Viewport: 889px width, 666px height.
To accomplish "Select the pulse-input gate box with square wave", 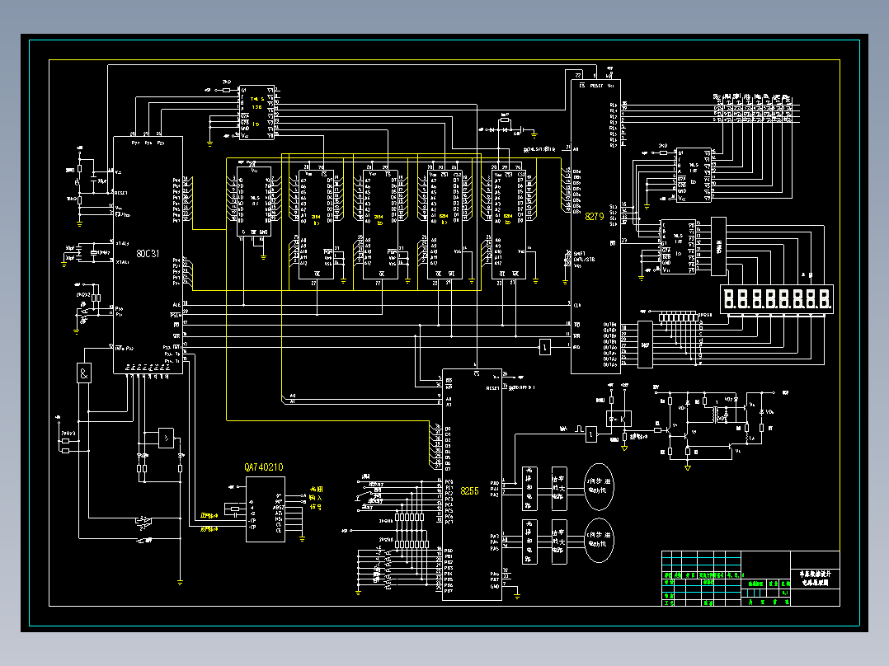I will click(x=590, y=434).
